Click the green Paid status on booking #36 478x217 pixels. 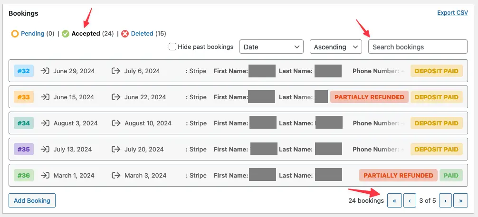(451, 176)
